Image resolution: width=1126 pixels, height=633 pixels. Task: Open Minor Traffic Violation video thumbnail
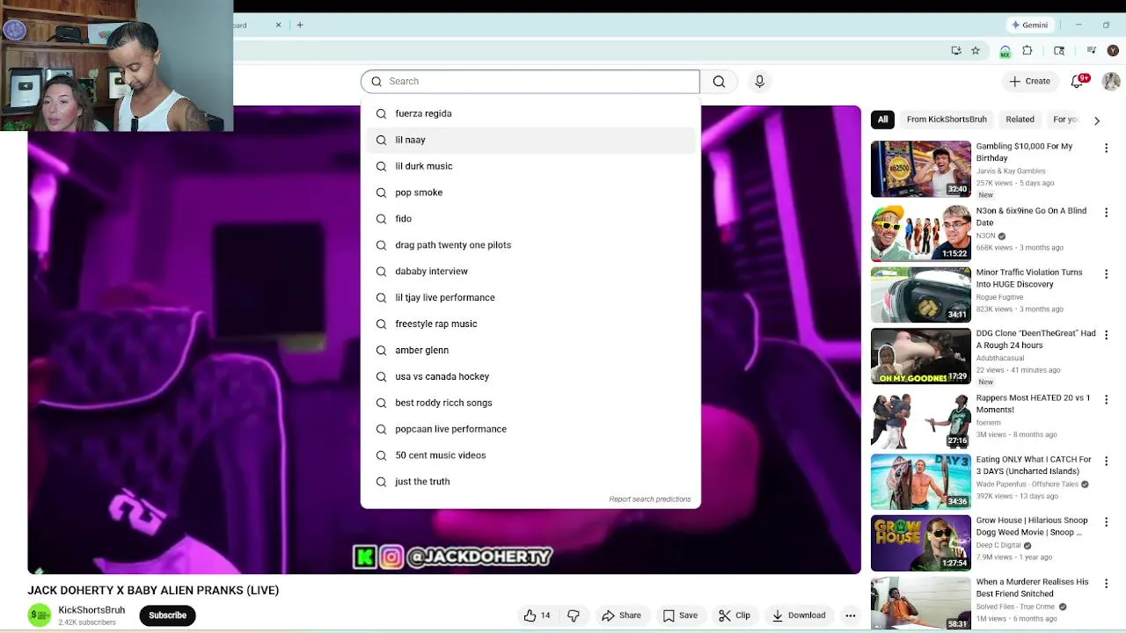[x=920, y=295]
